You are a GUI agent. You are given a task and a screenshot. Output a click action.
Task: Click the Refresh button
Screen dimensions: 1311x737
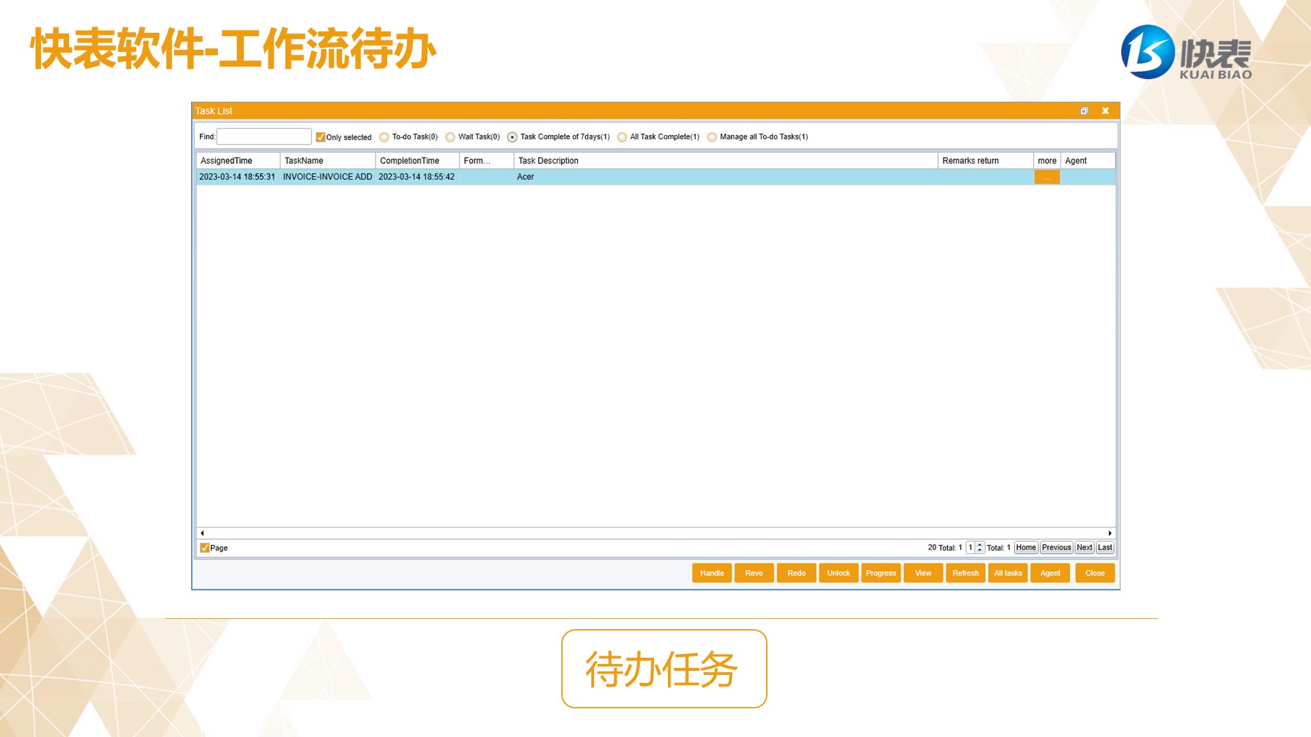click(x=965, y=573)
